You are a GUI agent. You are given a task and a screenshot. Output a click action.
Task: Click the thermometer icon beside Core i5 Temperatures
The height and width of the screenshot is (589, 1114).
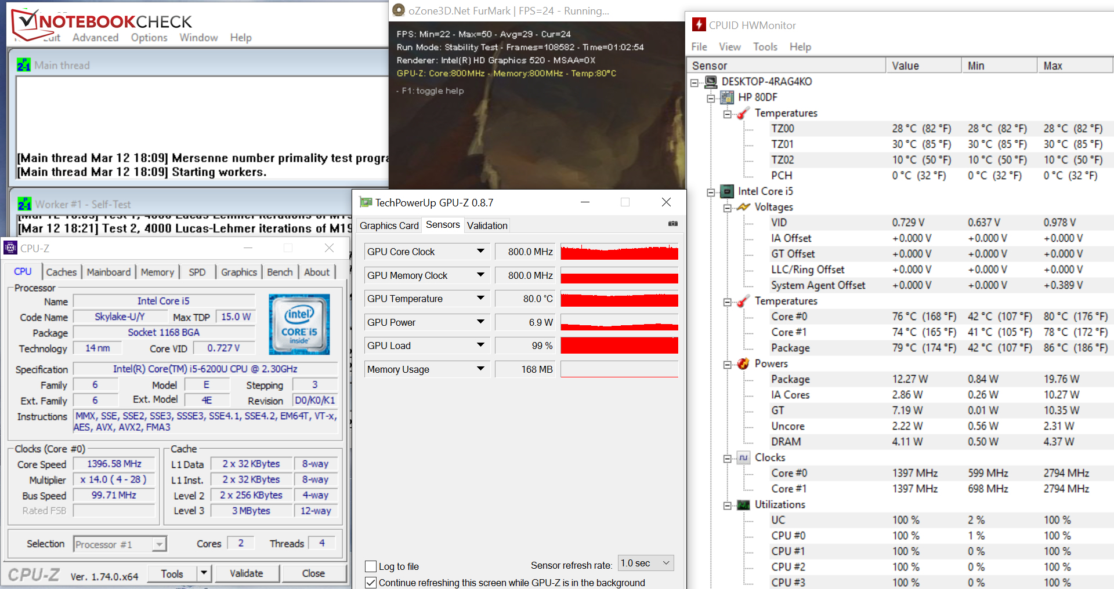[743, 301]
